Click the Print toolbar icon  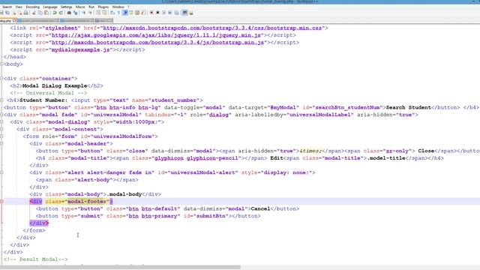[25, 13]
